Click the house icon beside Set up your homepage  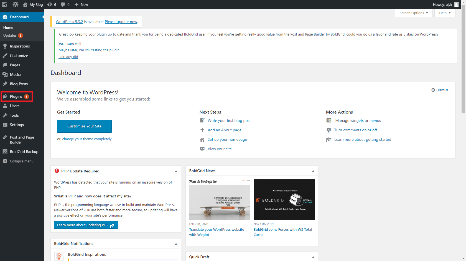pyautogui.click(x=202, y=139)
